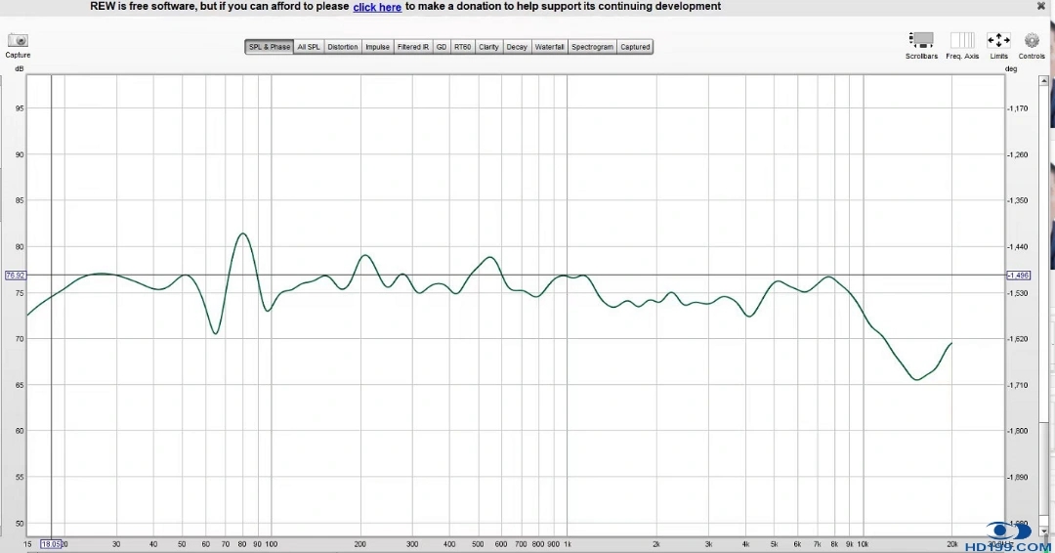Open the graph Limits dialog
Image resolution: width=1055 pixels, height=553 pixels.
[998, 40]
